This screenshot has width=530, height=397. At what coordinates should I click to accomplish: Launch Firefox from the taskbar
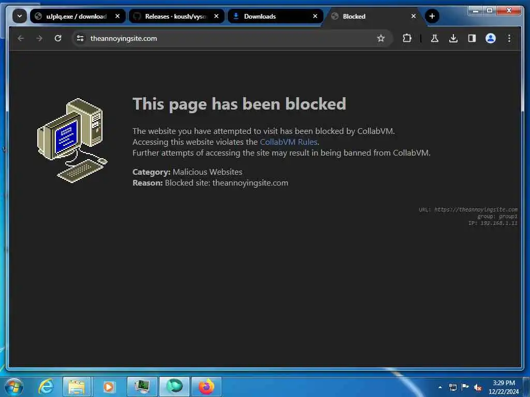click(207, 387)
